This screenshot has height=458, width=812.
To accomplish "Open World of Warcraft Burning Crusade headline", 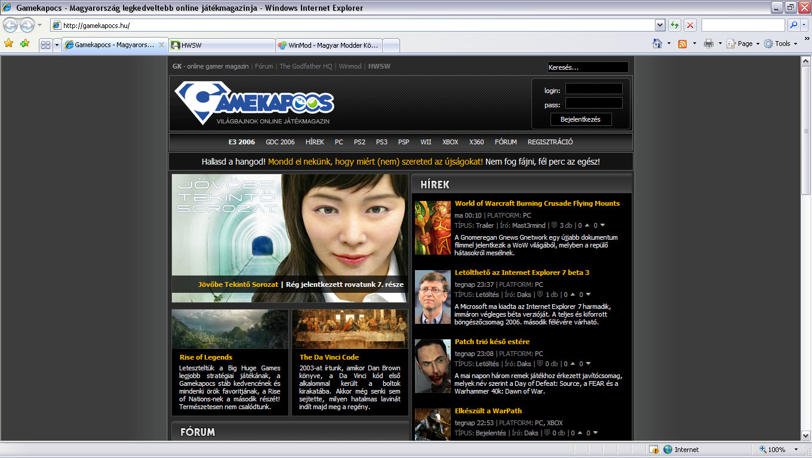I will pyautogui.click(x=537, y=203).
